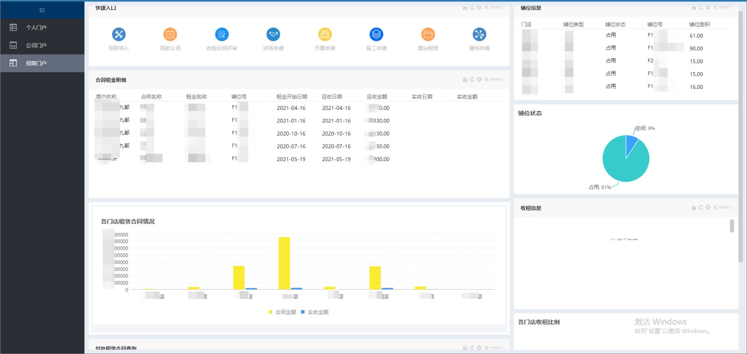Select the 16.00 area cell
Image resolution: width=747 pixels, height=354 pixels.
tap(696, 87)
